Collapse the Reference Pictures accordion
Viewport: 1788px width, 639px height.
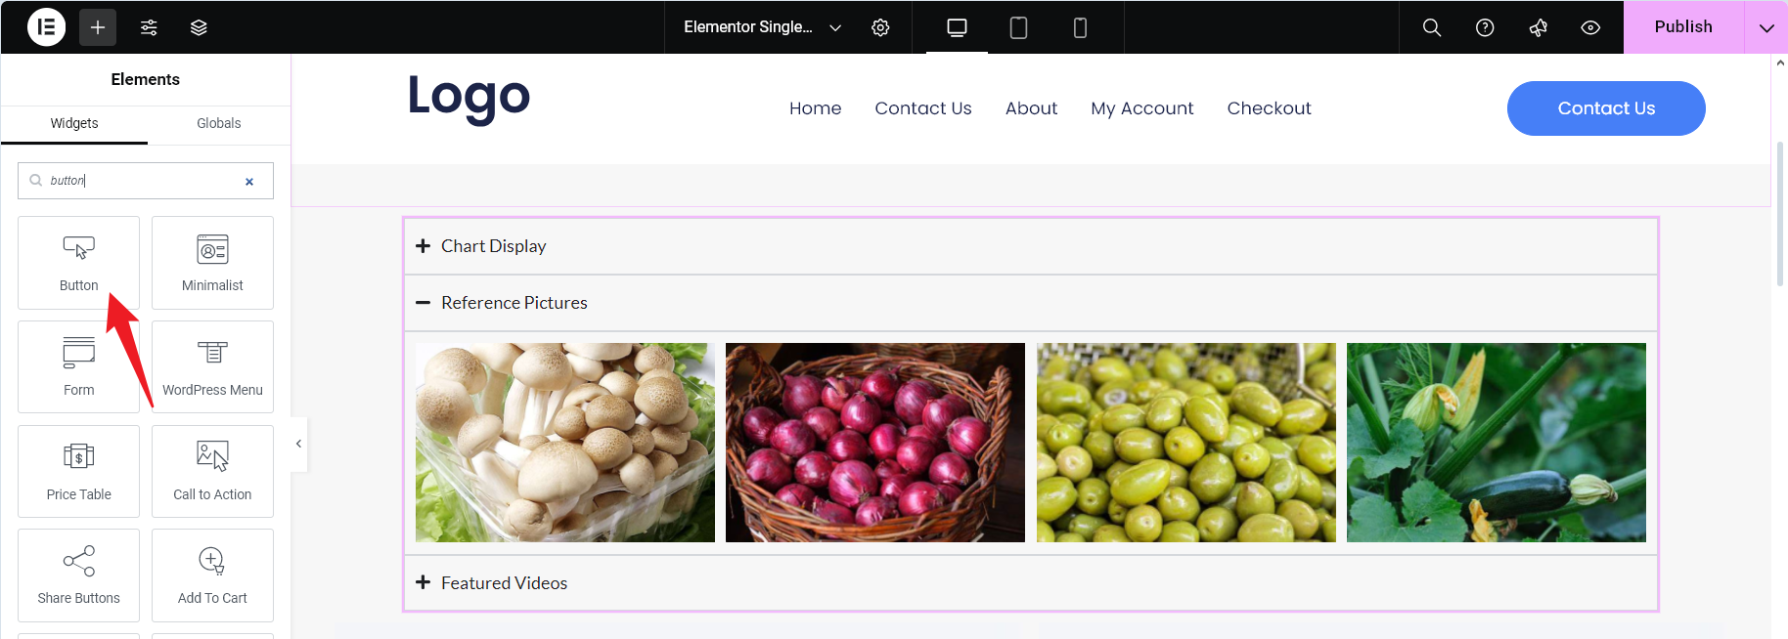[x=514, y=303]
